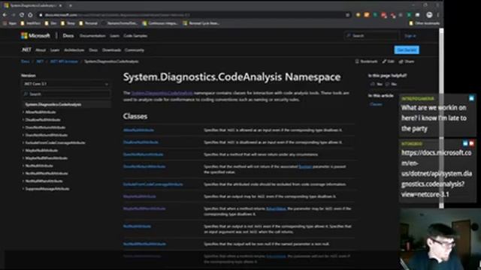Screen dimensions: 481x270
Task: Click the browser forward arrow
Action: [x=14, y=15]
